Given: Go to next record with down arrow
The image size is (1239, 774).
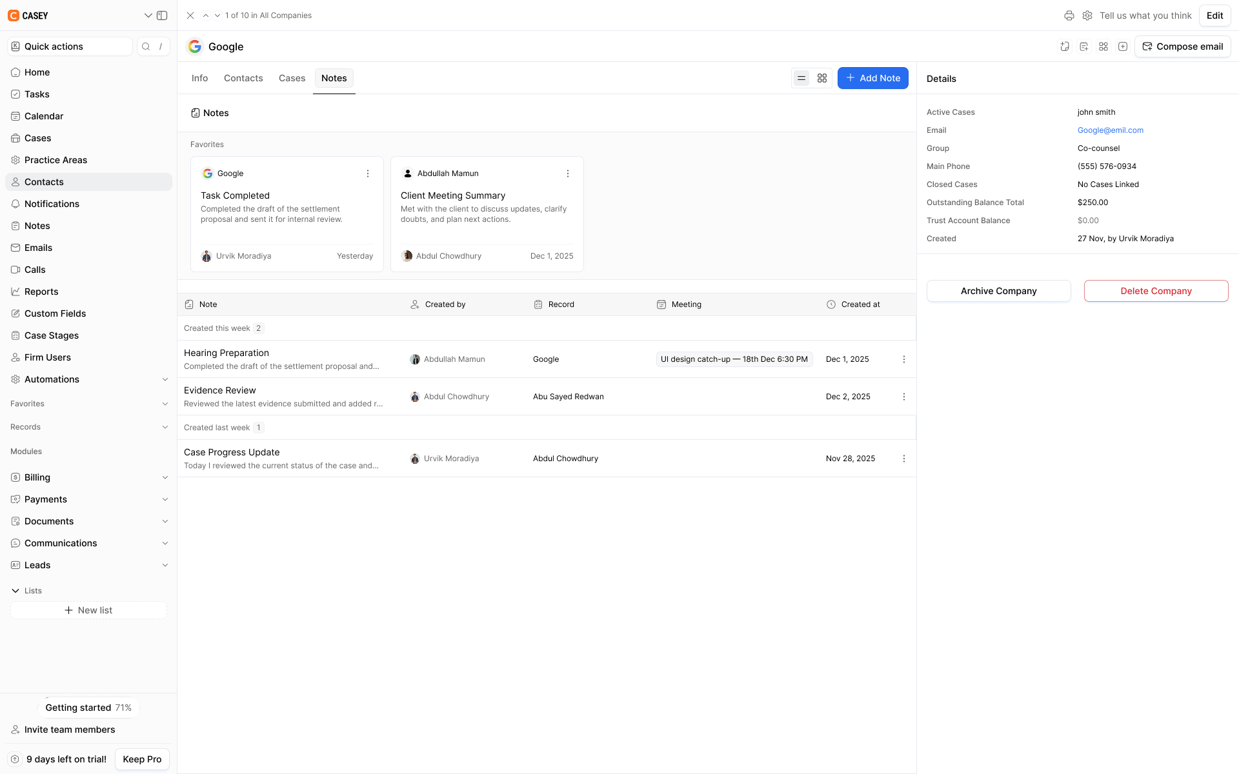Looking at the screenshot, I should (217, 15).
